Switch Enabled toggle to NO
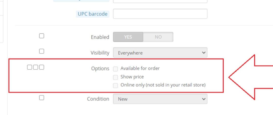This screenshot has width=273, height=115. tap(158, 37)
